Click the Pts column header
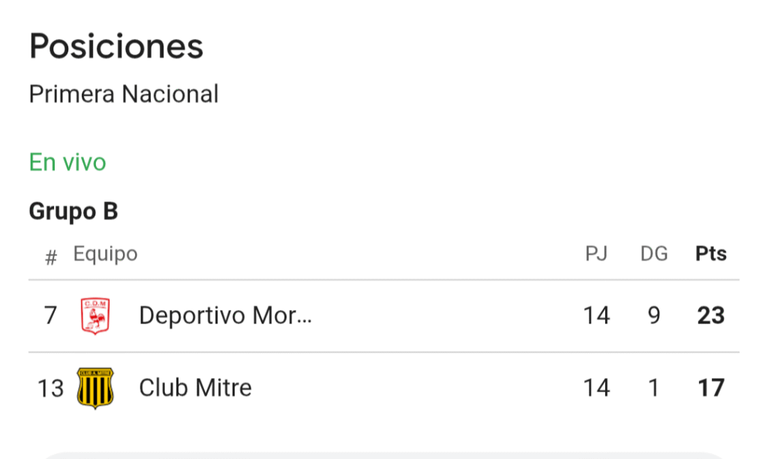 coord(711,254)
